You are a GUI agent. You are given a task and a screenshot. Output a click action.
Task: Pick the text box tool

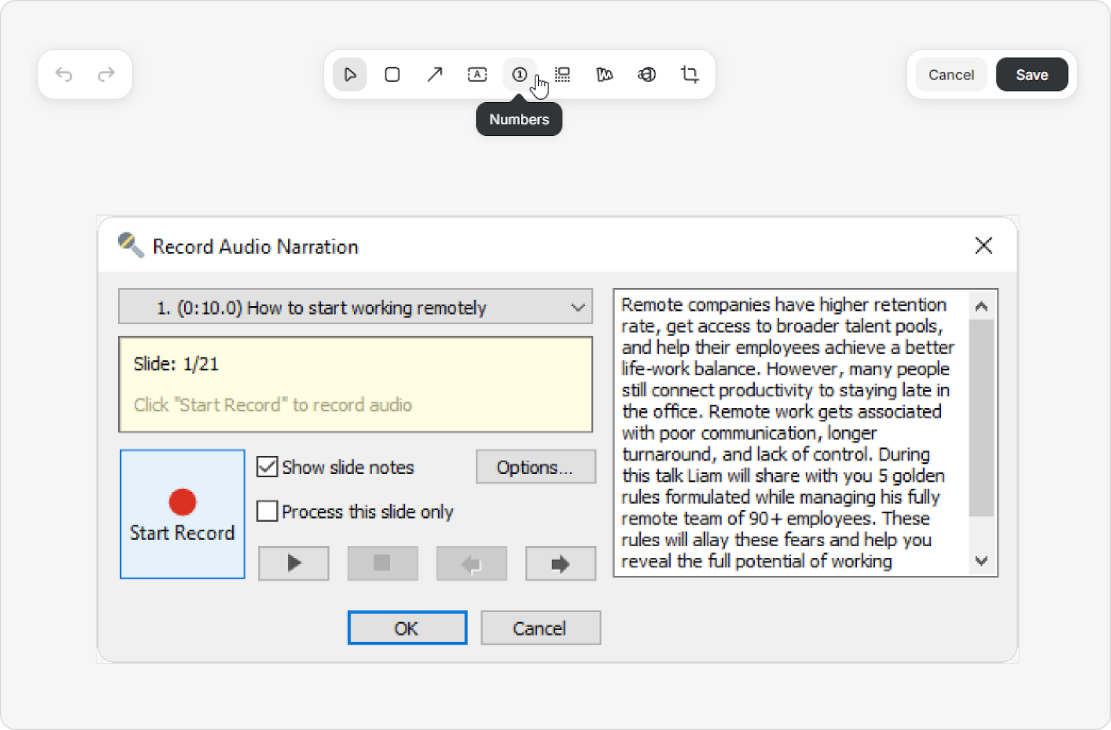[x=477, y=74]
